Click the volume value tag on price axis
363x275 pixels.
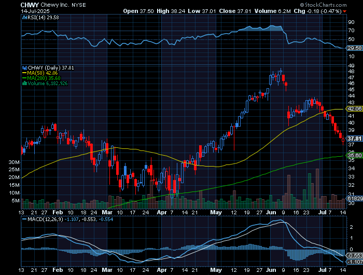tap(354, 198)
